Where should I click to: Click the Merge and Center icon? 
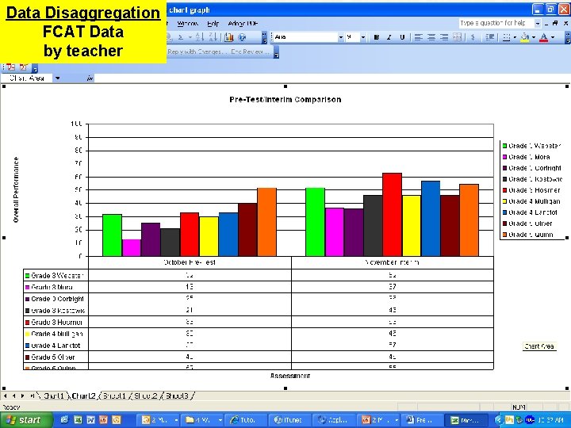458,37
